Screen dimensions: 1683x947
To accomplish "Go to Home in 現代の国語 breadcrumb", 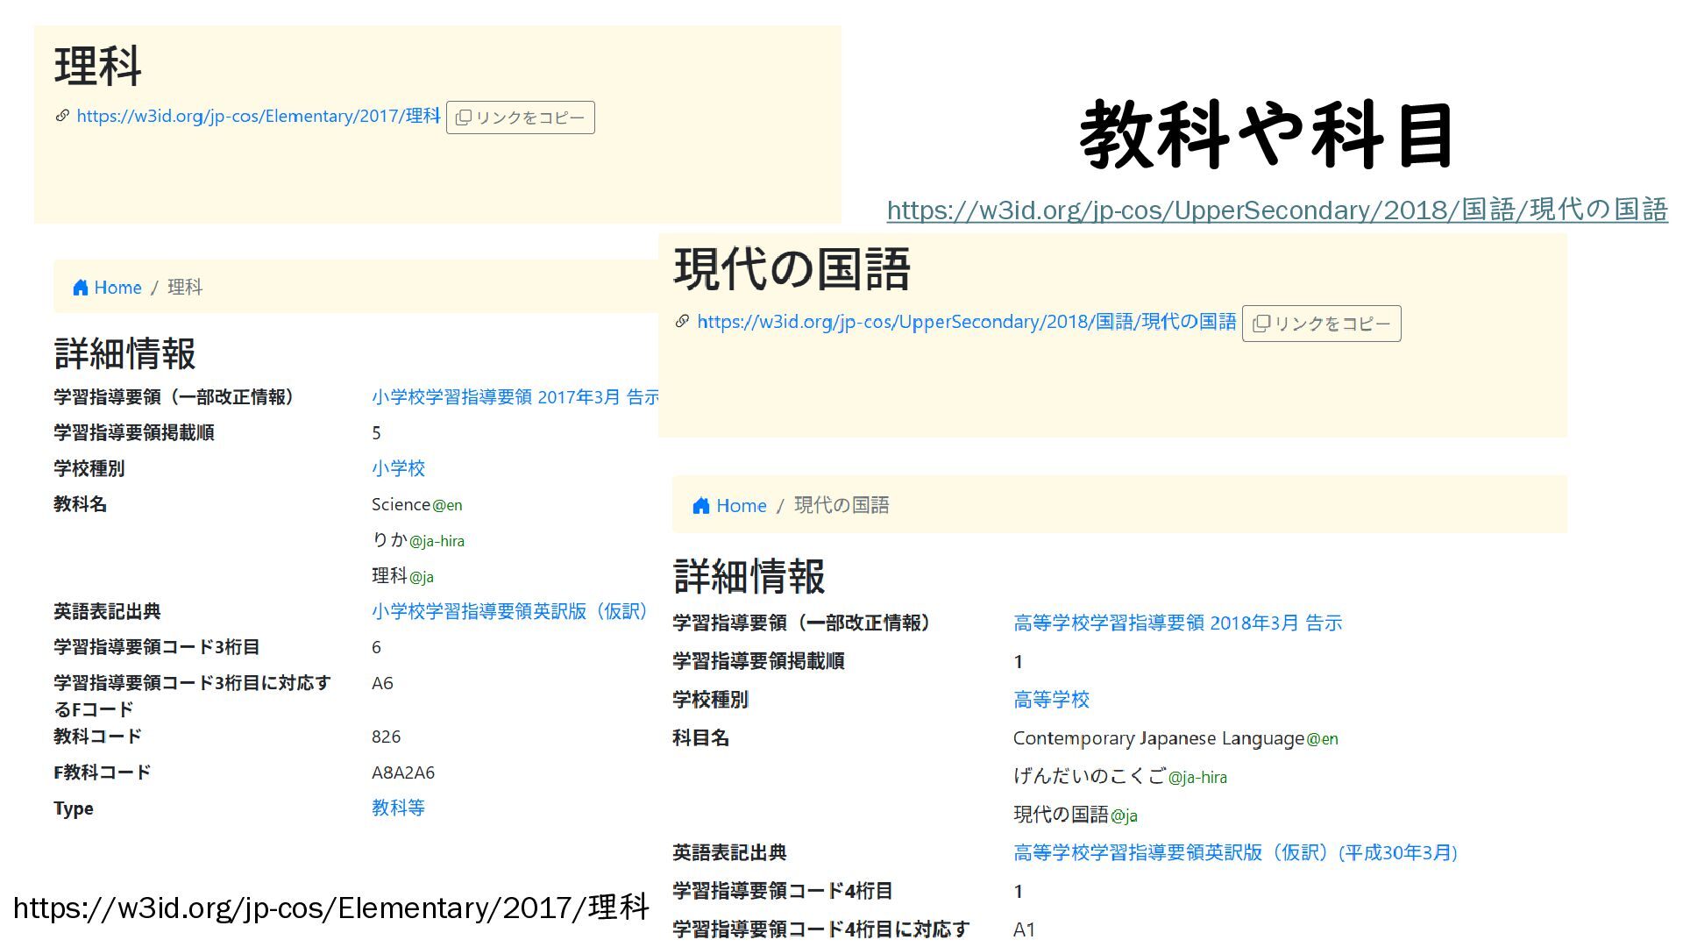I will pos(741,506).
